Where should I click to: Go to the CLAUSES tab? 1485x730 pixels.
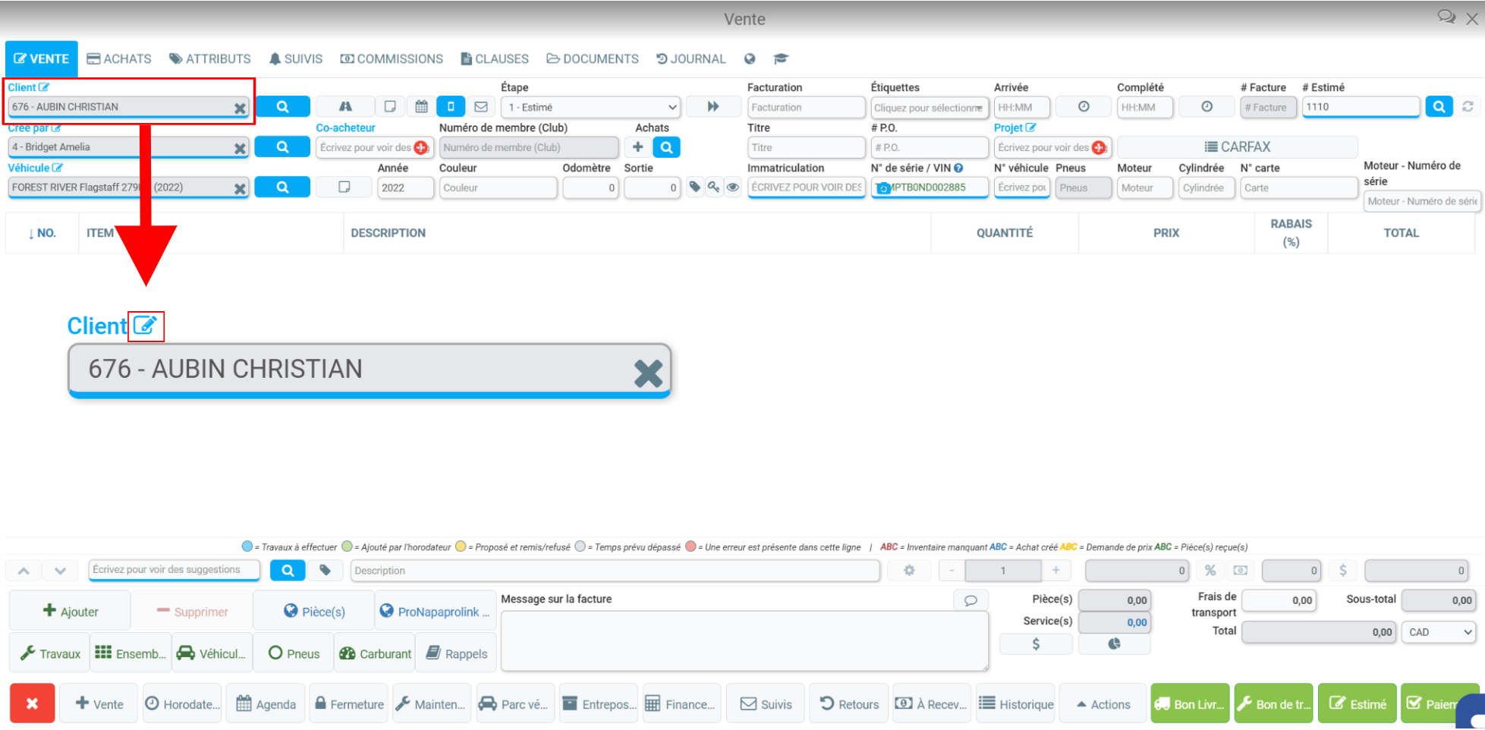click(495, 58)
